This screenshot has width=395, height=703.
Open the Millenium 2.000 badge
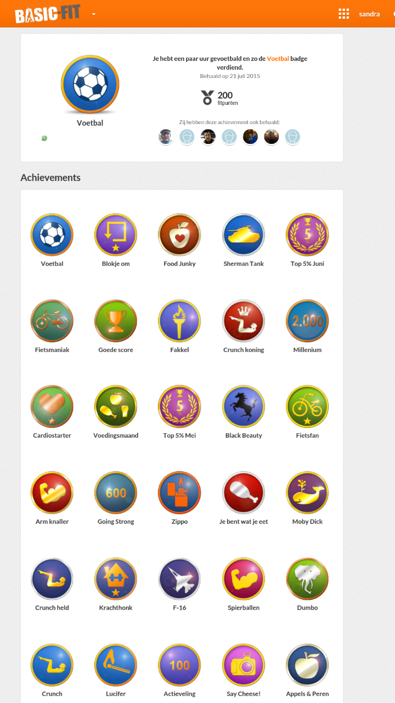[307, 321]
